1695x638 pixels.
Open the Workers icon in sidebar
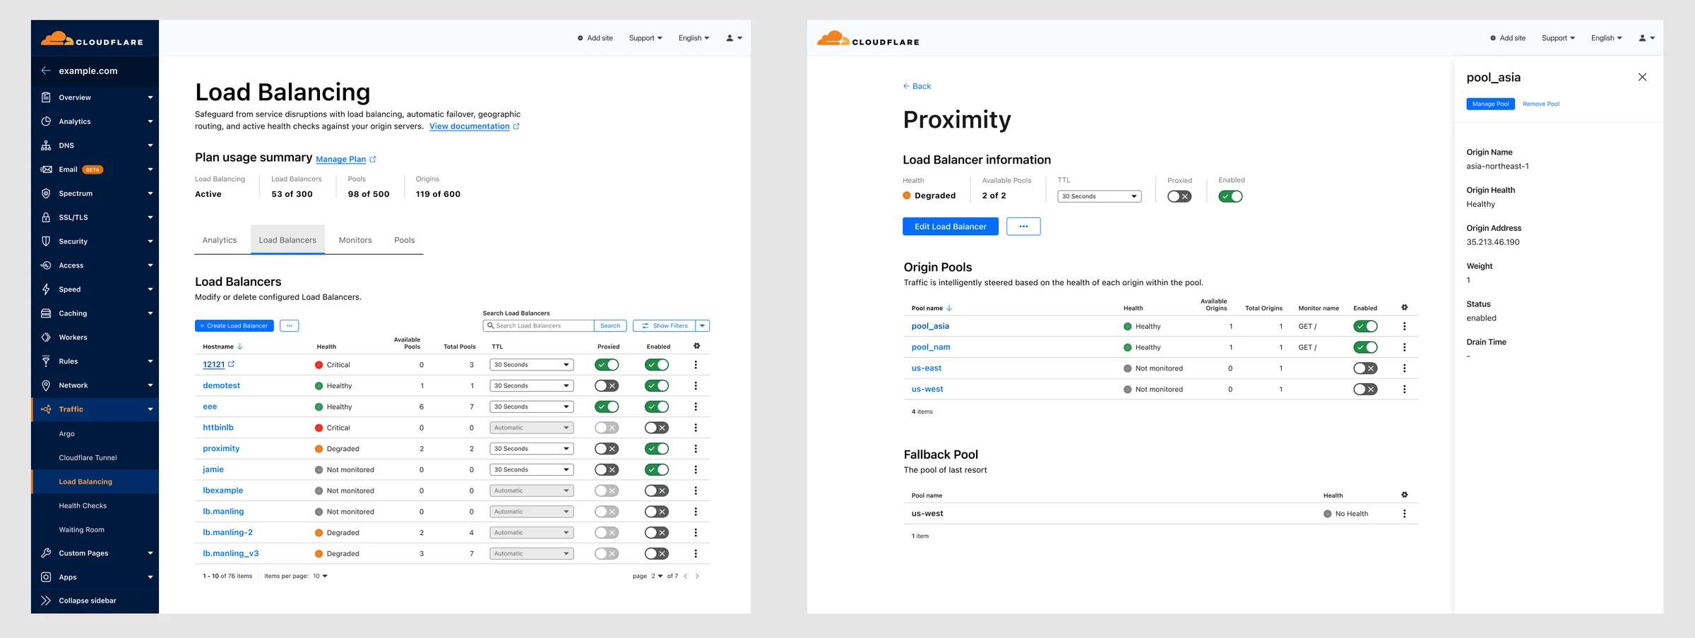(x=46, y=337)
